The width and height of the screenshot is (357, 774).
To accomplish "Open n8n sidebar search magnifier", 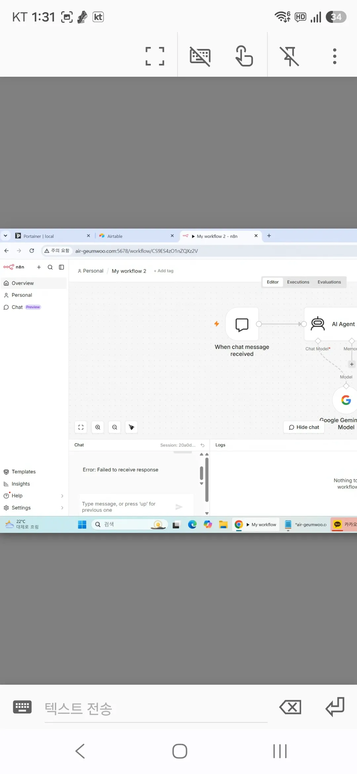I will (50, 267).
